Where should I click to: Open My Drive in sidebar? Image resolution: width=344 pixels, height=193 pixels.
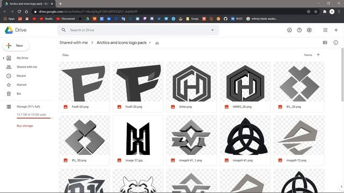coord(23,58)
